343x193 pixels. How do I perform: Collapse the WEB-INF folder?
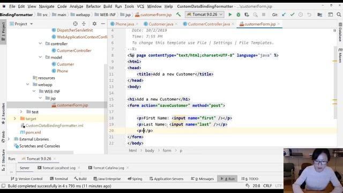34,91
